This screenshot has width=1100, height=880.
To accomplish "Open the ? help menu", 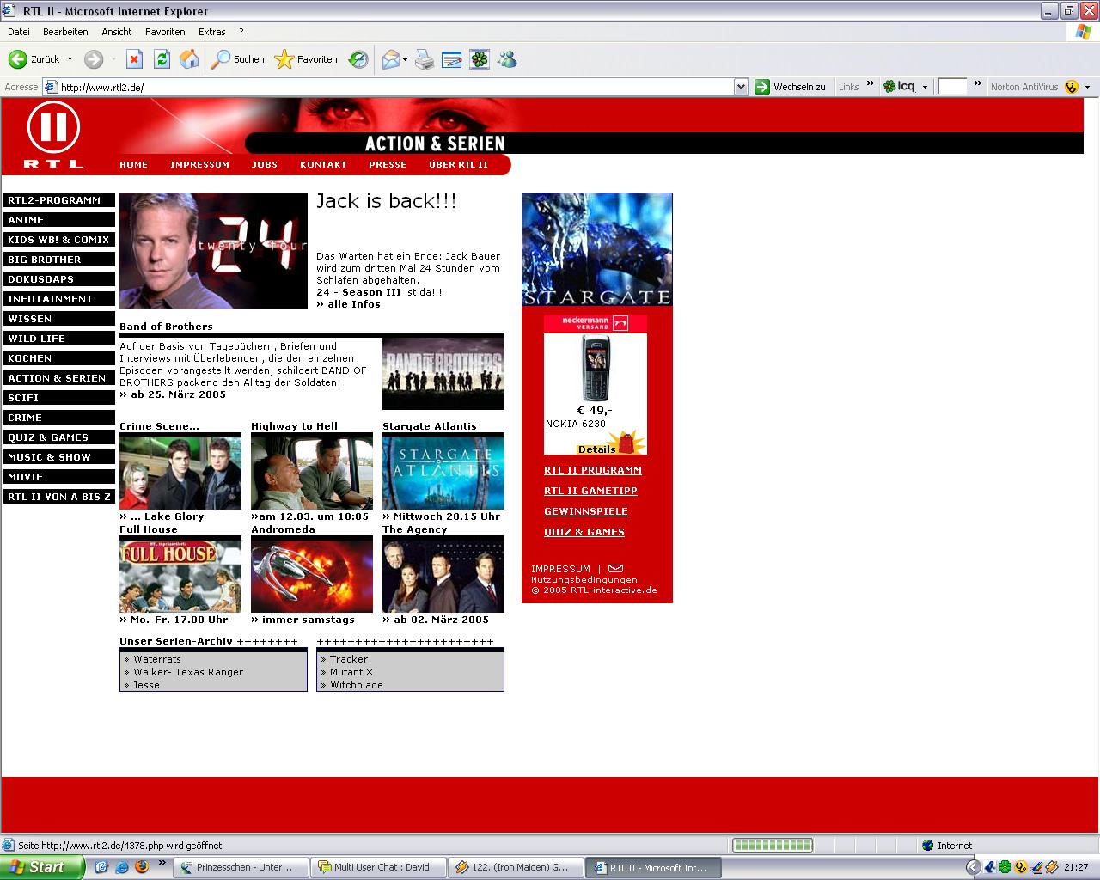I will click(x=241, y=32).
